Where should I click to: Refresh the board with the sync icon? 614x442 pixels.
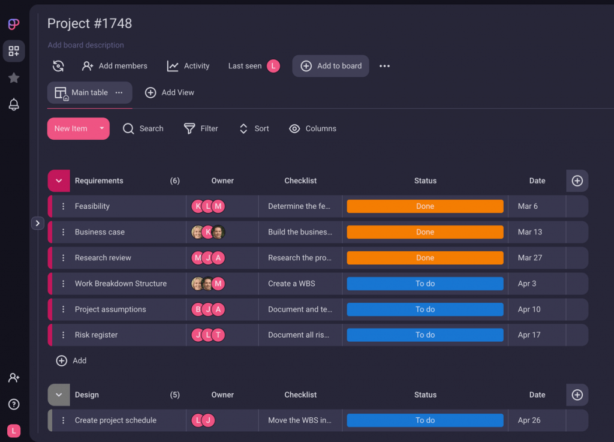(58, 66)
